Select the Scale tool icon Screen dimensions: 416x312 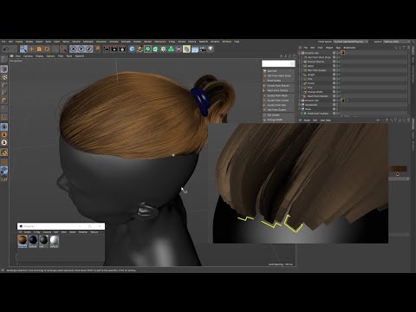pos(39,49)
